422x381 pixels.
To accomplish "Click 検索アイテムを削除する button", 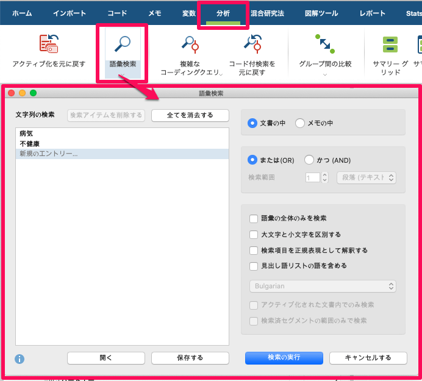I will pos(106,115).
